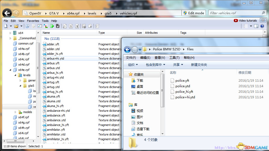Click the 新建文件夹 button
Image resolution: width=269 pixels, height=151 pixels.
tap(199, 65)
